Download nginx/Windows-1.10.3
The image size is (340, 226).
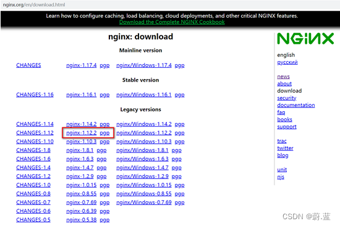click(x=144, y=141)
